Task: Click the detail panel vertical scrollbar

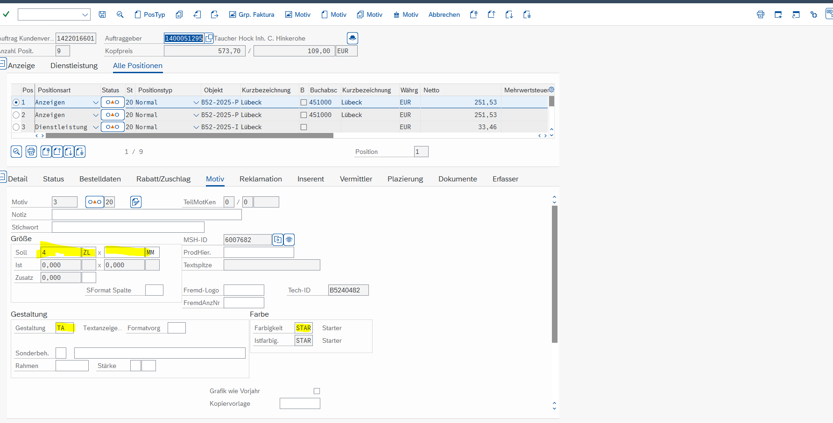Action: coord(555,274)
